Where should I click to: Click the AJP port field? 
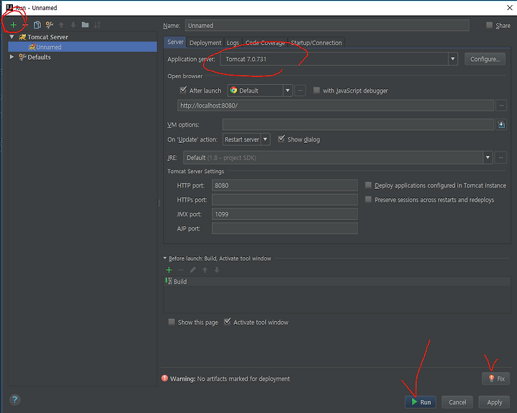tap(284, 228)
